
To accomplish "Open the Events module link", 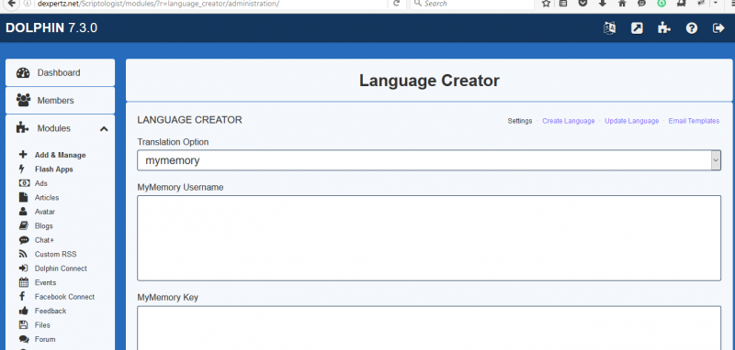I will click(x=45, y=282).
